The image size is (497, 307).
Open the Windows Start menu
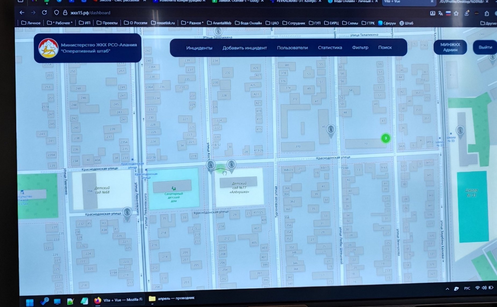click(x=30, y=302)
